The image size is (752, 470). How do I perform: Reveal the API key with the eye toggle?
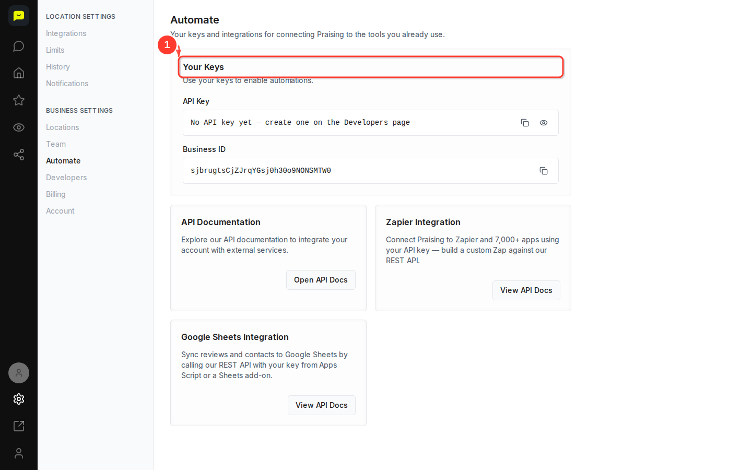click(544, 123)
